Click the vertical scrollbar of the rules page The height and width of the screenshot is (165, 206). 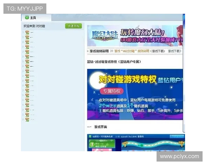[x=184, y=74]
